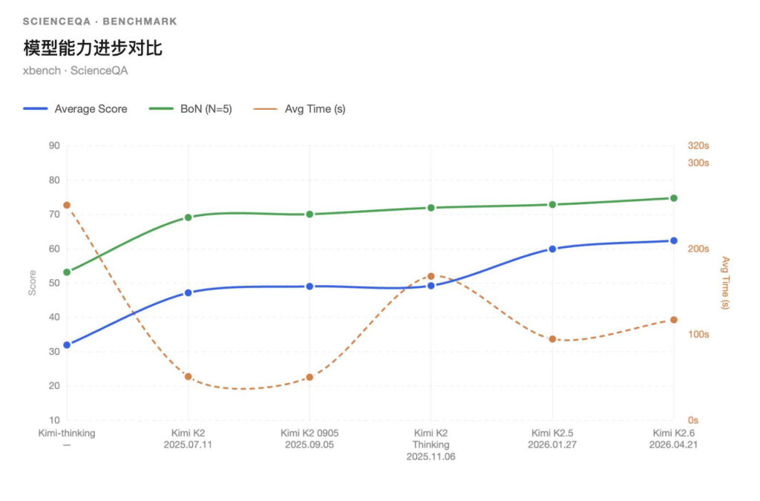Select the Kimi K2 0905 BoN point
760x501 pixels.
[x=309, y=215]
